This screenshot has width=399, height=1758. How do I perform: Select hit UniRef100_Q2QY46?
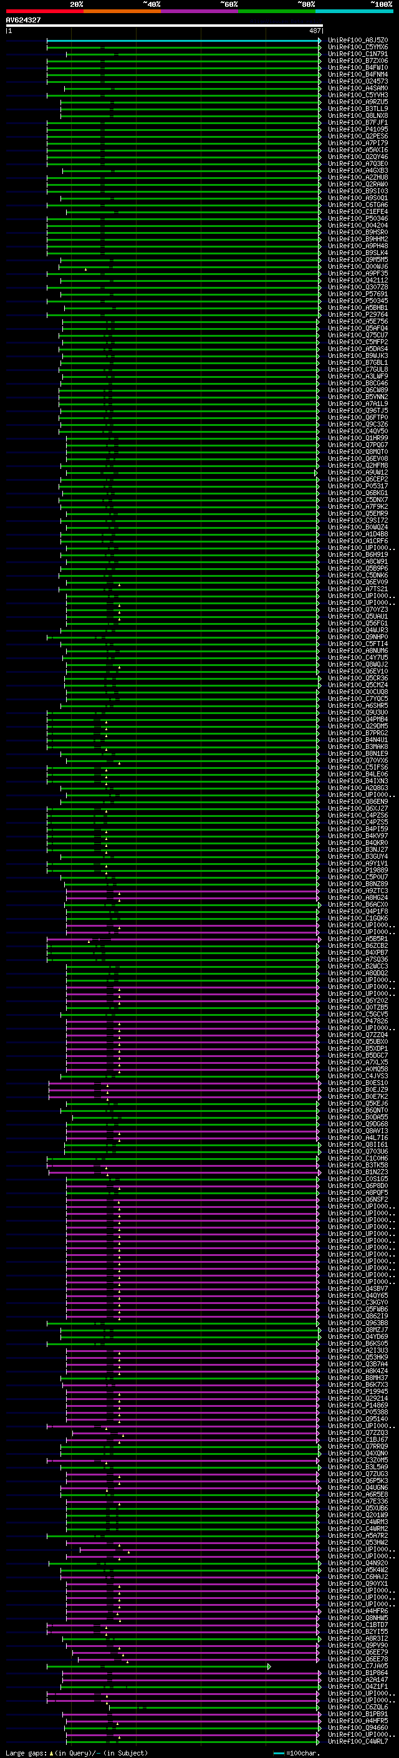358,157
